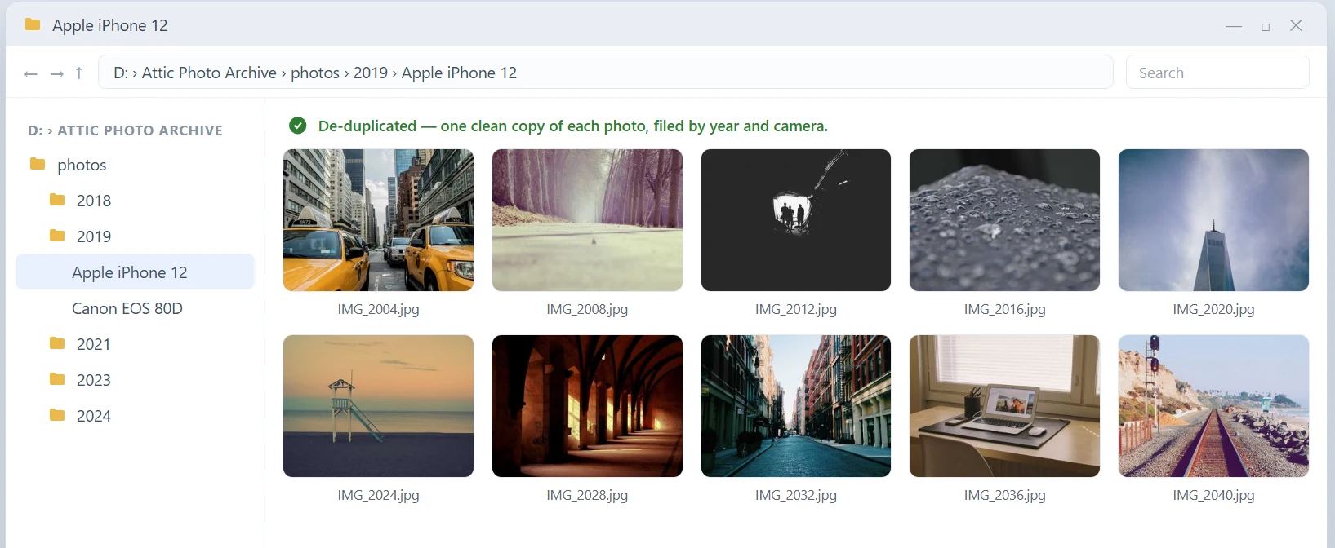Select the IMG_2012.jpg silhouette thumbnail
Image resolution: width=1335 pixels, height=548 pixels.
pos(796,220)
